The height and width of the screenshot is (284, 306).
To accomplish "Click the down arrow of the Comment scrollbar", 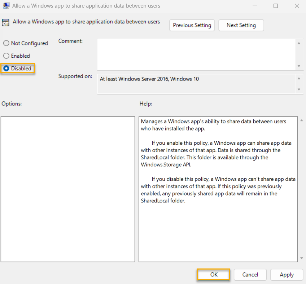I will [x=300, y=66].
